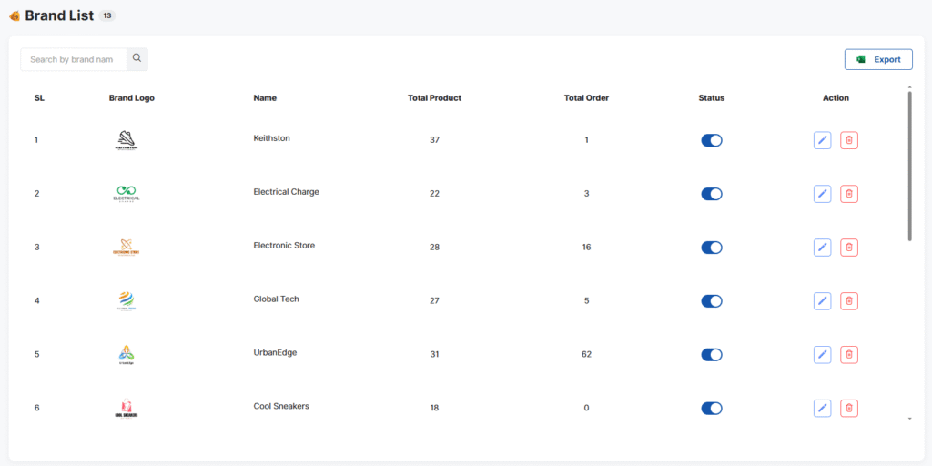This screenshot has width=932, height=466.
Task: Open the Electronic Store logo thumbnail
Action: pos(126,248)
